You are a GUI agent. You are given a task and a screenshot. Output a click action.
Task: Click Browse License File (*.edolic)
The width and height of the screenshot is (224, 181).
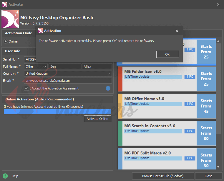click(163, 176)
